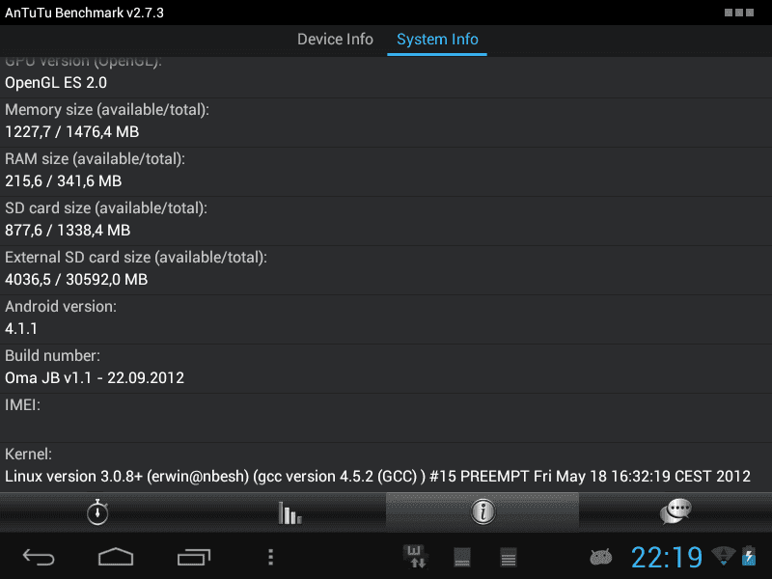Open the speech bubbles feedback tab
Screen dimensions: 772x579
coord(675,511)
